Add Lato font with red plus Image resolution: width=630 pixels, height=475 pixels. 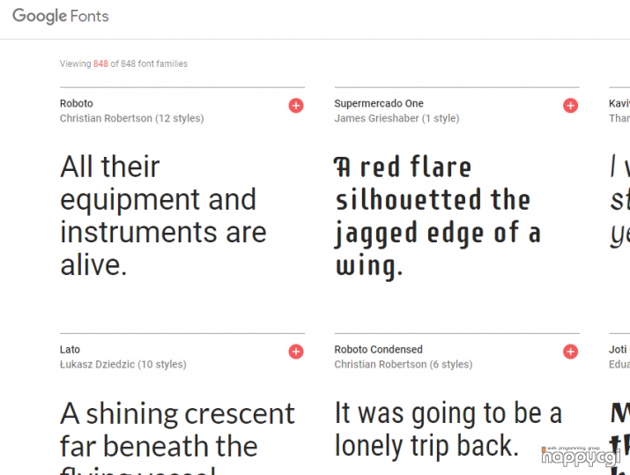[296, 352]
